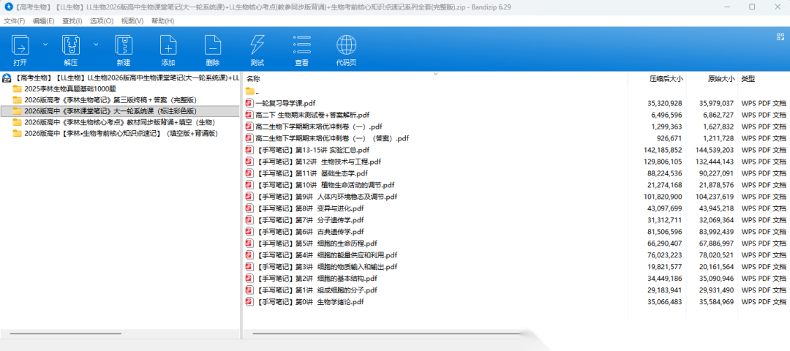The height and width of the screenshot is (351, 790).
Task: Open the dropdown arrow next to 打开
Action: pyautogui.click(x=45, y=45)
